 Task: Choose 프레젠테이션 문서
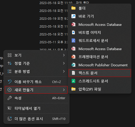point(100,57)
